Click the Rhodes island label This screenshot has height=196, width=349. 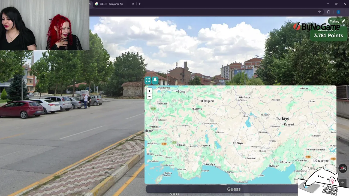pyautogui.click(x=168, y=174)
